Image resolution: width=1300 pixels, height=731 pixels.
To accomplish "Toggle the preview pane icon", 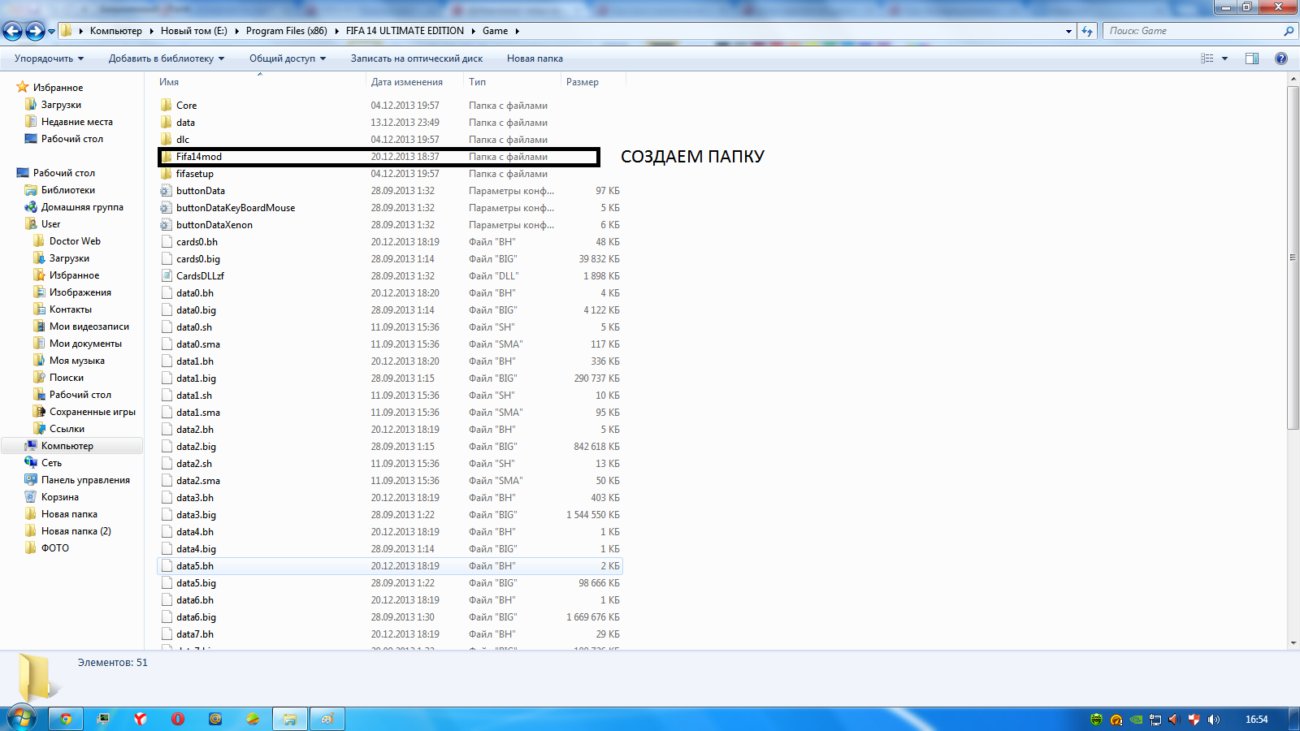I will pos(1252,58).
